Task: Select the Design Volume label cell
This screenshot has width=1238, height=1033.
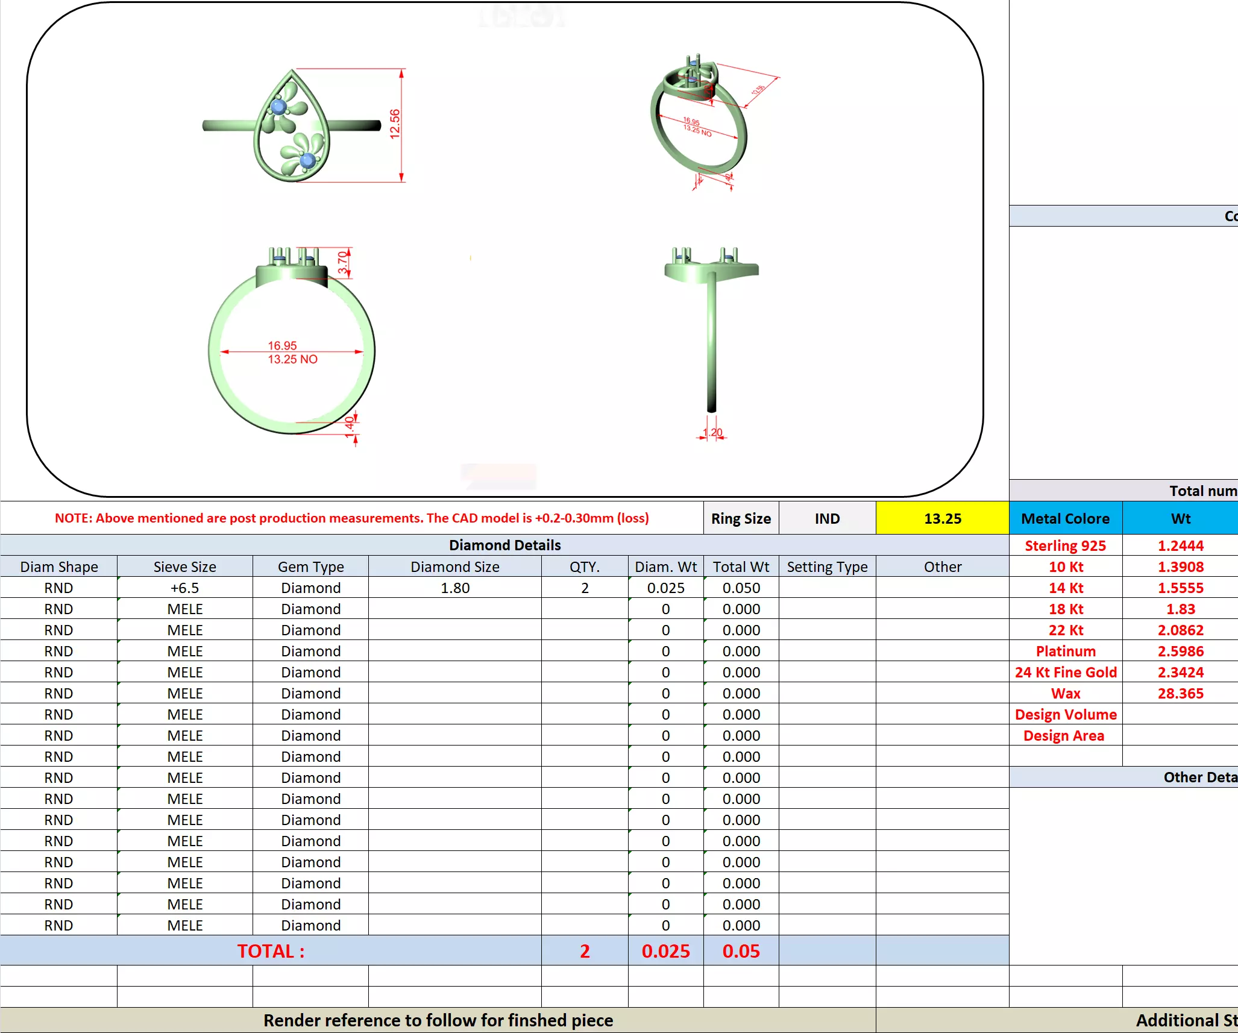Action: [1065, 714]
